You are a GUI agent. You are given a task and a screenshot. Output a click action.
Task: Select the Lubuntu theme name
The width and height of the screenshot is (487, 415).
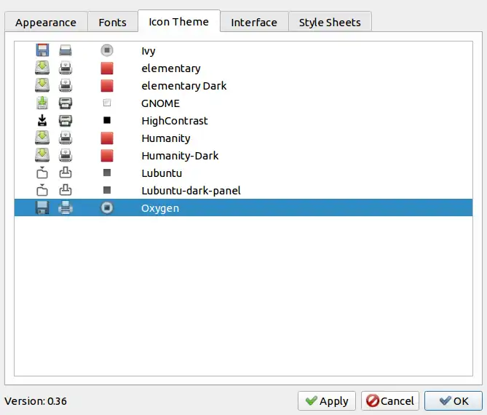coord(162,173)
